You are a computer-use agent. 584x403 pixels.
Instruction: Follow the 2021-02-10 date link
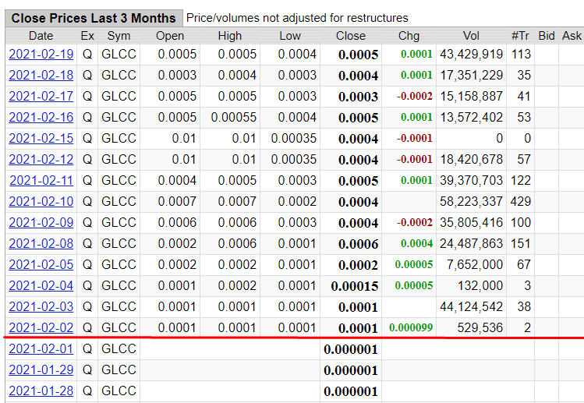pyautogui.click(x=41, y=202)
